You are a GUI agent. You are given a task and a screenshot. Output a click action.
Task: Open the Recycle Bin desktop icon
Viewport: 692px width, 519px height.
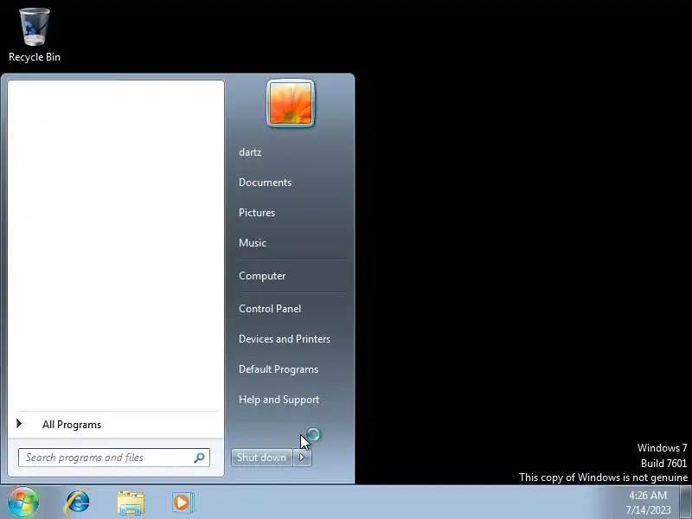tap(35, 35)
